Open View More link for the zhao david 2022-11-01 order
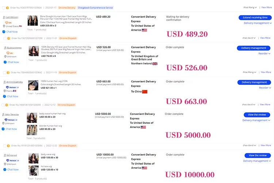Screen dimensions: 274x183 [266, 38]
